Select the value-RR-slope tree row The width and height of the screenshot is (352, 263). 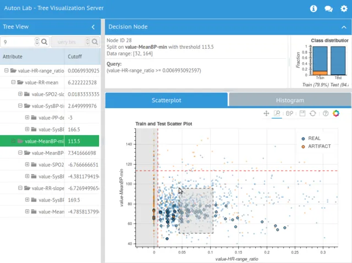coord(50,188)
